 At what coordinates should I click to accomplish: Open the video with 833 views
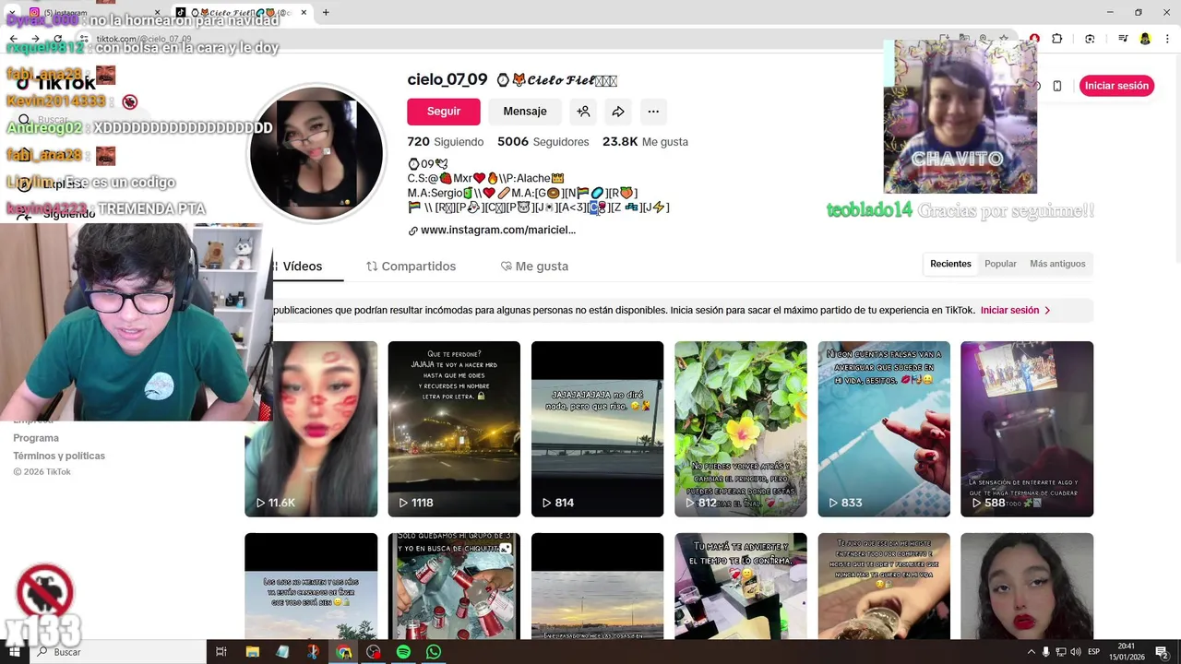pyautogui.click(x=884, y=429)
